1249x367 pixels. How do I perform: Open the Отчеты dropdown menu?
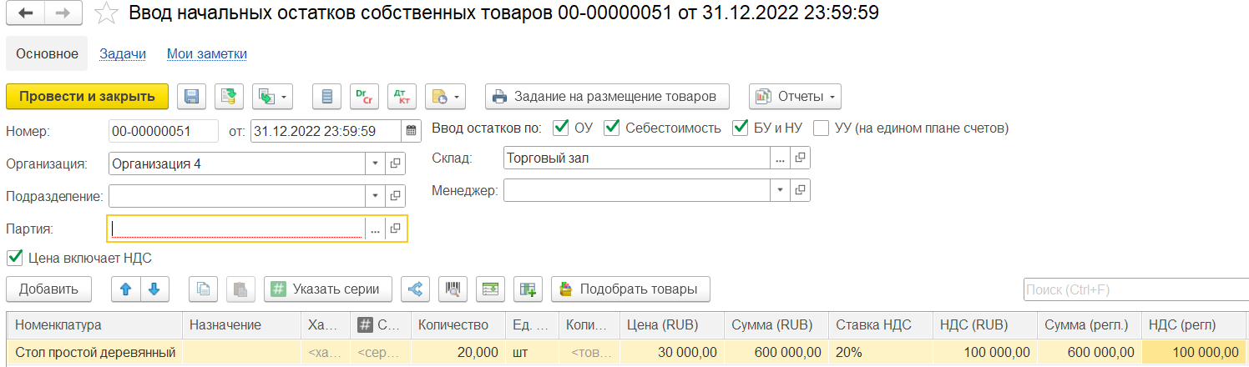pyautogui.click(x=795, y=97)
